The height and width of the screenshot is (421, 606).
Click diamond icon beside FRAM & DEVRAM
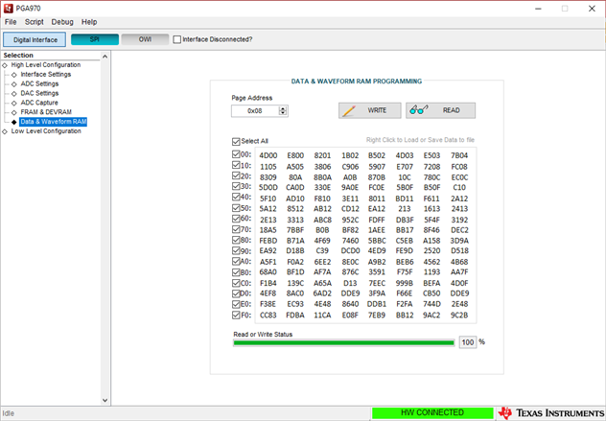(x=14, y=112)
